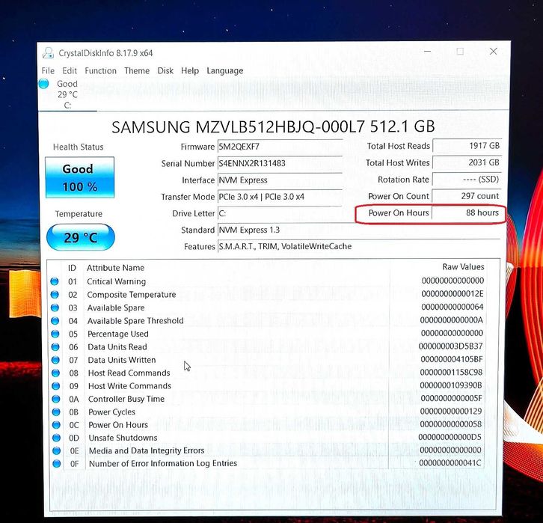Click the Rotation Rate value
Screen dimensions: 543x523
pos(467,179)
